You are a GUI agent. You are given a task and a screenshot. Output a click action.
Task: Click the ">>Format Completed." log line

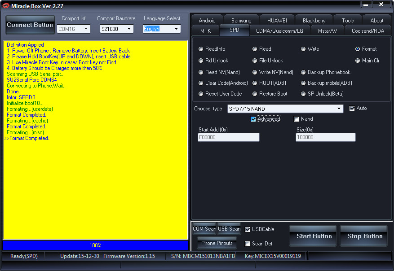coord(27,138)
